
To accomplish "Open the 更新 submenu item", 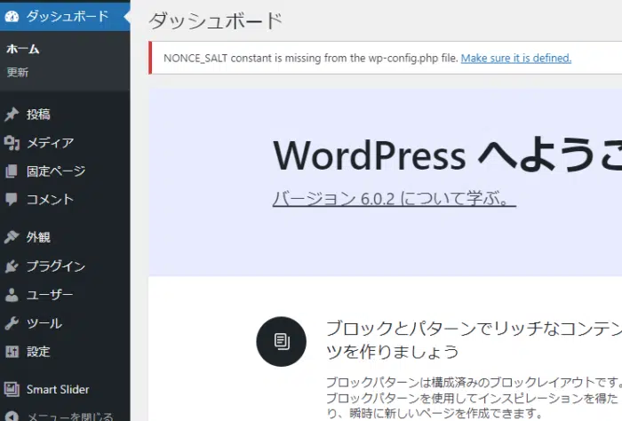I will click(x=18, y=72).
